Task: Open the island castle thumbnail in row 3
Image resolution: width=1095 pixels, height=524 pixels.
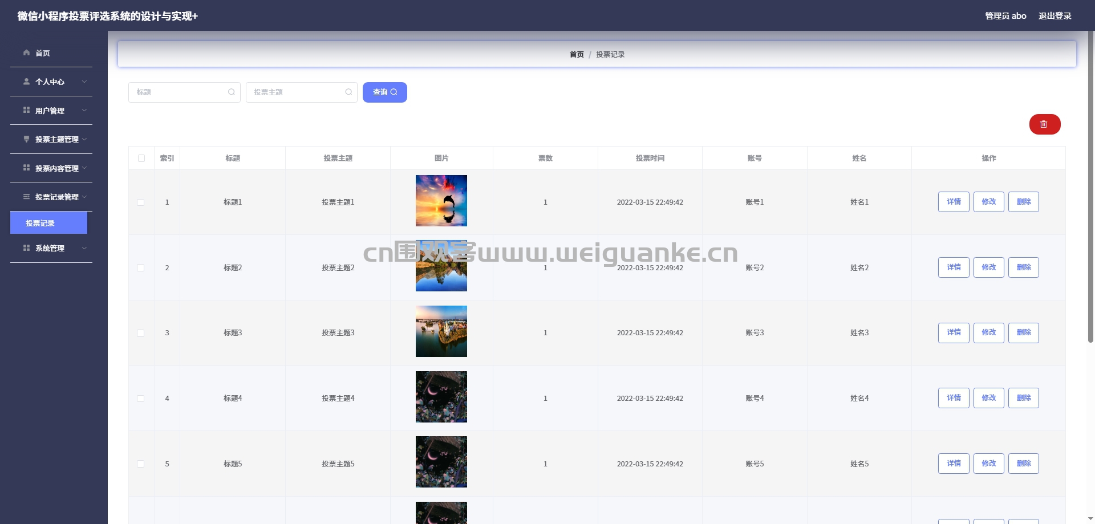Action: [x=441, y=331]
